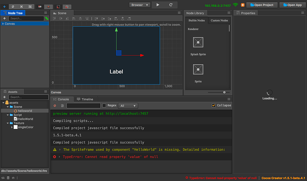Screen dimensions: 307x181
Task: Click the Open App button
Action: click(292, 5)
